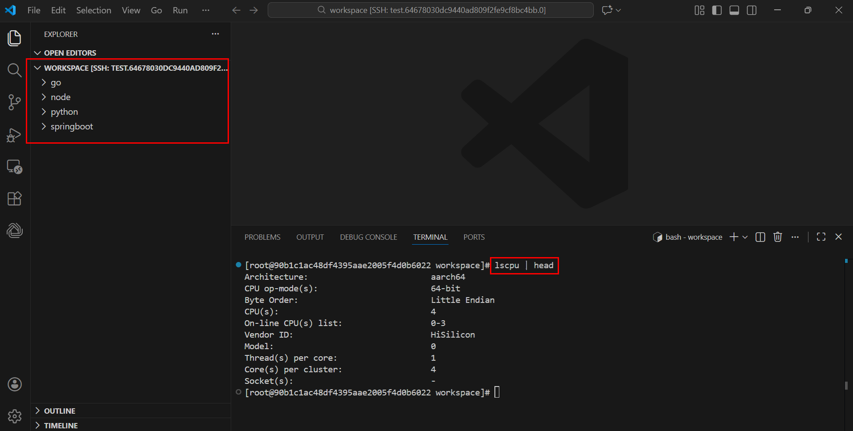Minimize the VS Code window

tap(777, 10)
